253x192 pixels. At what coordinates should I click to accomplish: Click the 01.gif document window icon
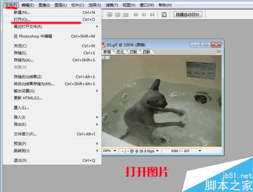click(x=103, y=45)
